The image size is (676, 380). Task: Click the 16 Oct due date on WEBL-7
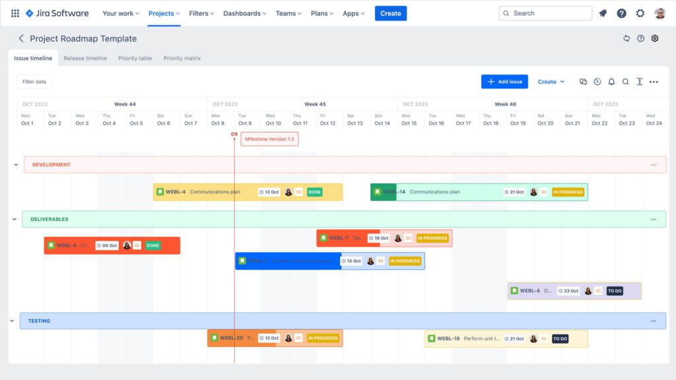tap(378, 237)
